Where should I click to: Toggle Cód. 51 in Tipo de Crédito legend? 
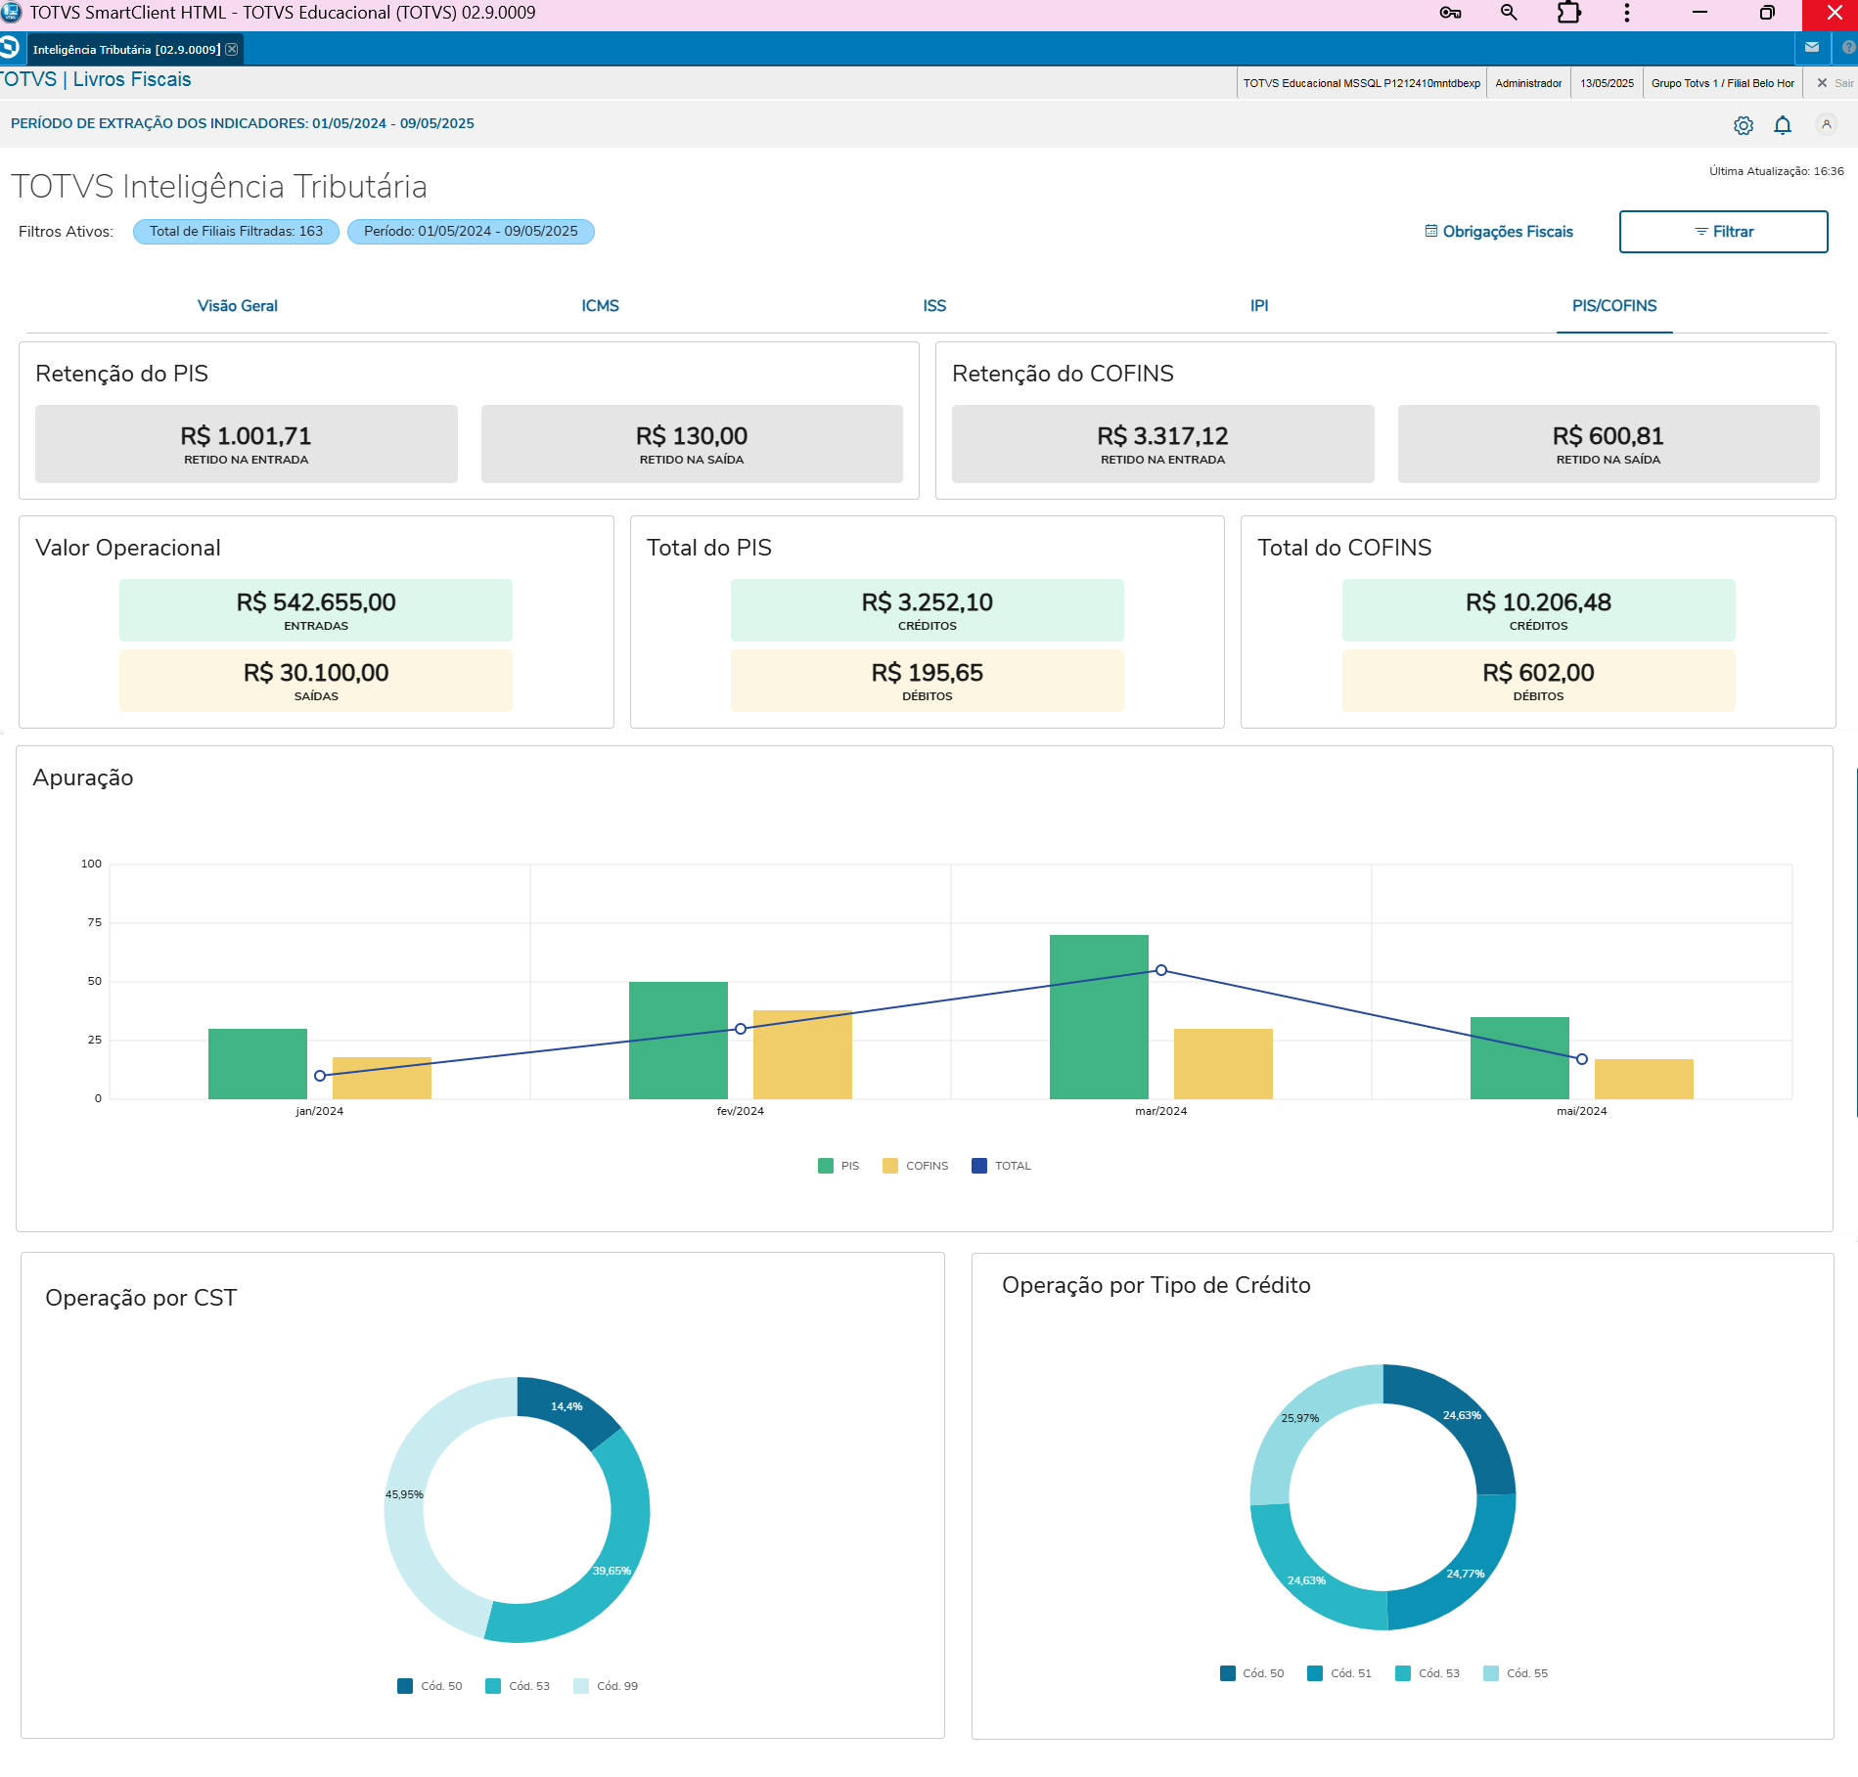(1339, 1673)
